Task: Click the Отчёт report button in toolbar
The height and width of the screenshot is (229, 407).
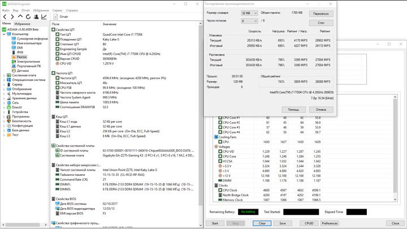Action: pos(60,16)
